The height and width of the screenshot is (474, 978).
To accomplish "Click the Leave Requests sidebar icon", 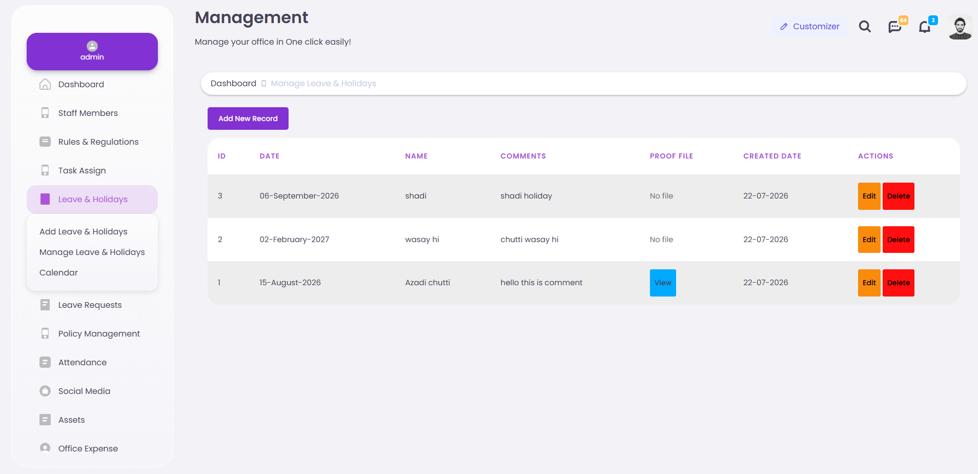I will pyautogui.click(x=45, y=305).
